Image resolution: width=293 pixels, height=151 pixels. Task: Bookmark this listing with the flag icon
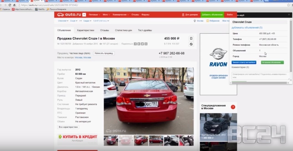[191, 38]
